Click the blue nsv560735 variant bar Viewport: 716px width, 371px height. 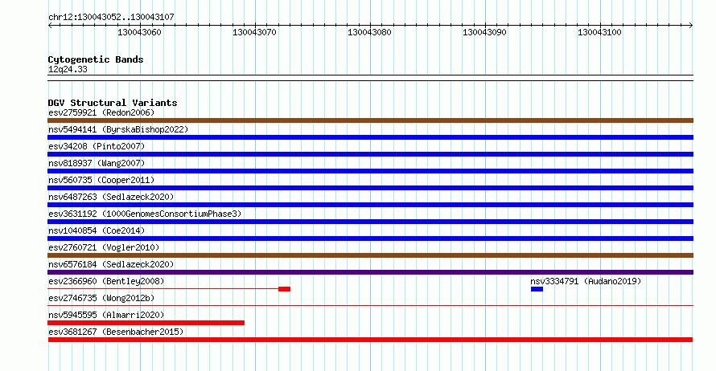point(370,188)
